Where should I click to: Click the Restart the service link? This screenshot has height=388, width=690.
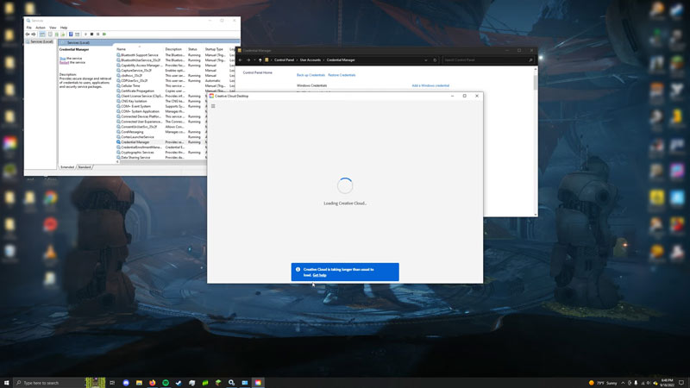tap(64, 62)
